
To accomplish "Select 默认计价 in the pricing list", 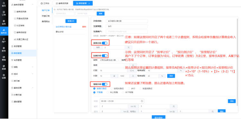I will coord(60,32).
